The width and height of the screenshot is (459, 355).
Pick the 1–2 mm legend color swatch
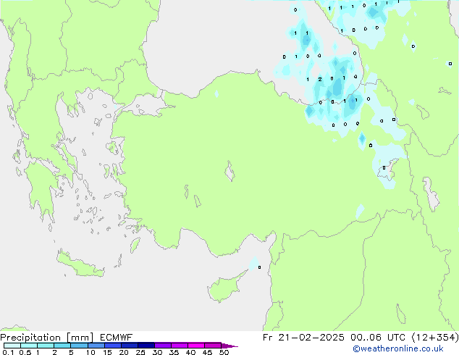pos(46,346)
